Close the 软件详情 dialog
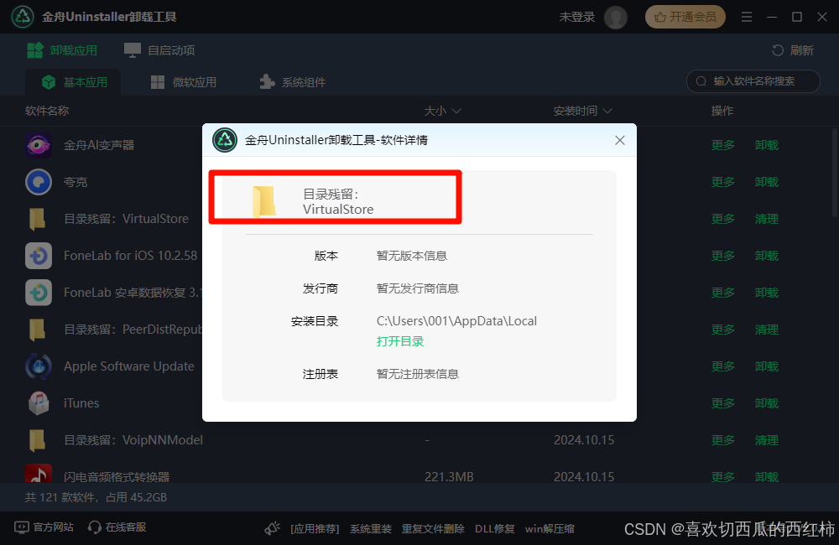 [x=620, y=140]
